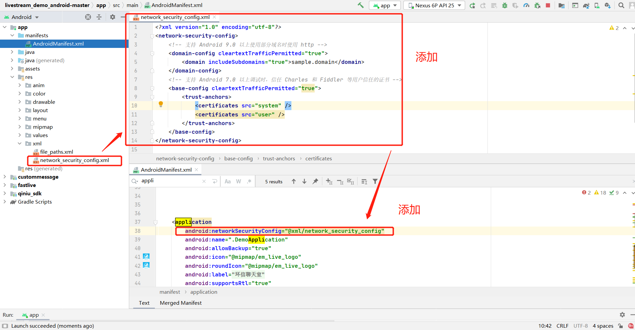The image size is (635, 330).
Task: Click application in manifest breadcrumb
Action: pos(204,292)
